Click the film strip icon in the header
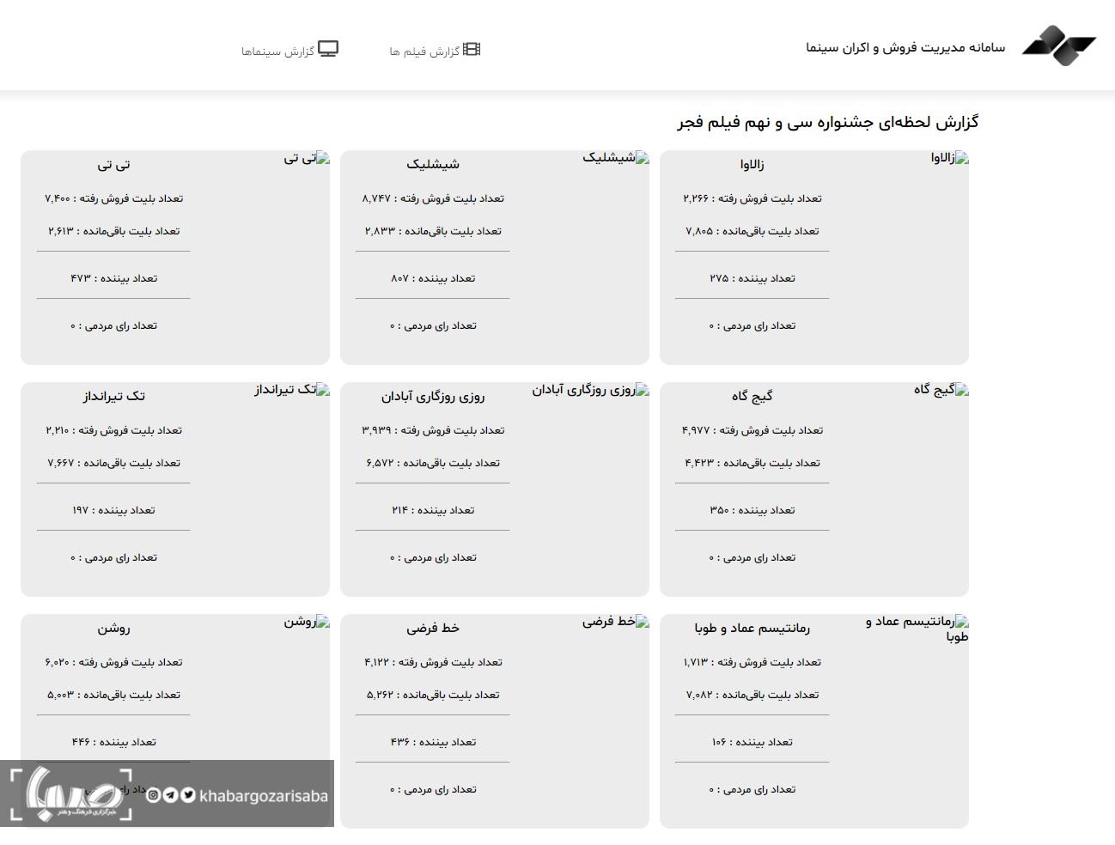1115x845 pixels. pyautogui.click(x=472, y=50)
